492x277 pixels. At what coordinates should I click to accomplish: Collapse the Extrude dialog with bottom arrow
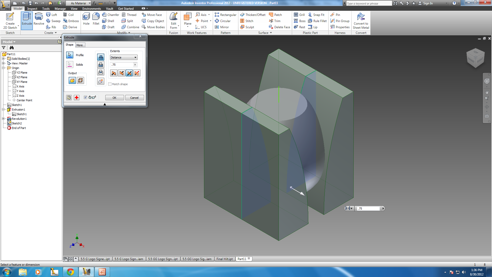click(x=105, y=104)
